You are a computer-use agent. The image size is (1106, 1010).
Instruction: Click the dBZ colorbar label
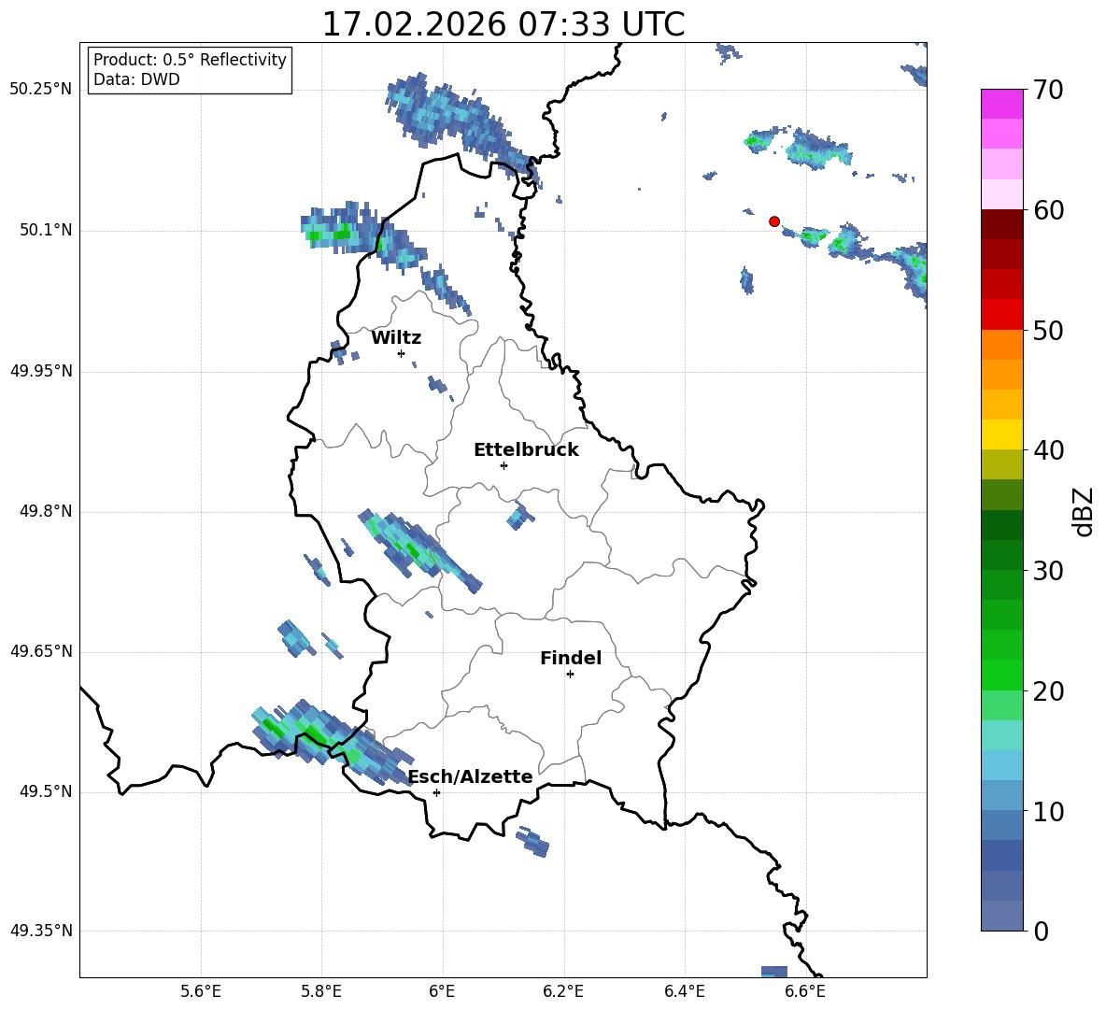tap(1085, 511)
